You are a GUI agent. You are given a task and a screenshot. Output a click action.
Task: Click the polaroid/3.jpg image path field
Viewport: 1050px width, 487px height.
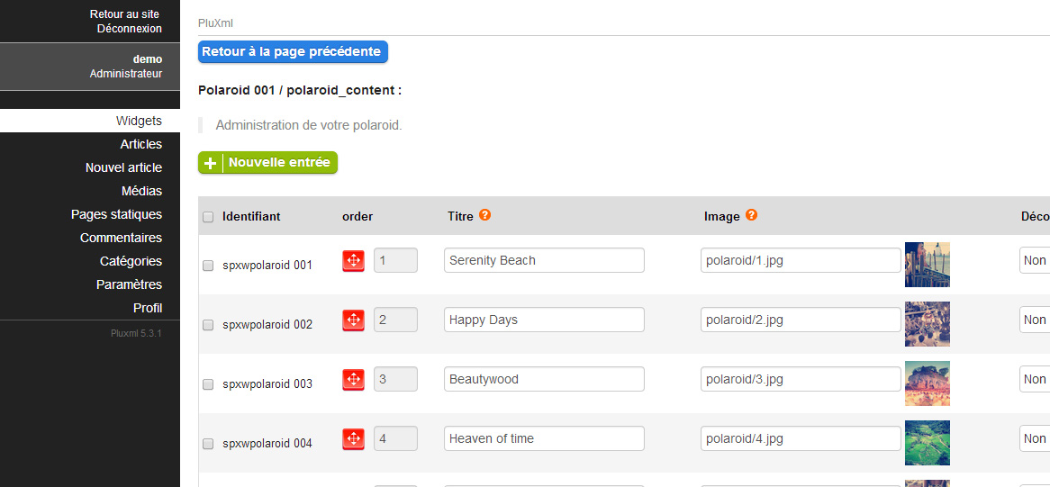(801, 379)
